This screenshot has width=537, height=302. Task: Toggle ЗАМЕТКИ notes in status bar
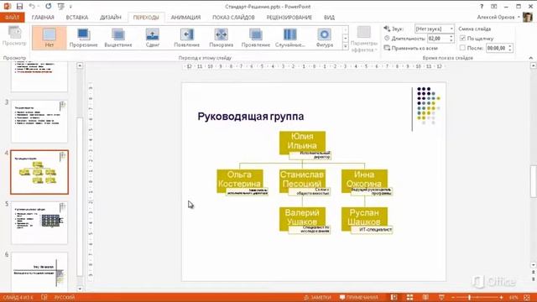pos(317,297)
